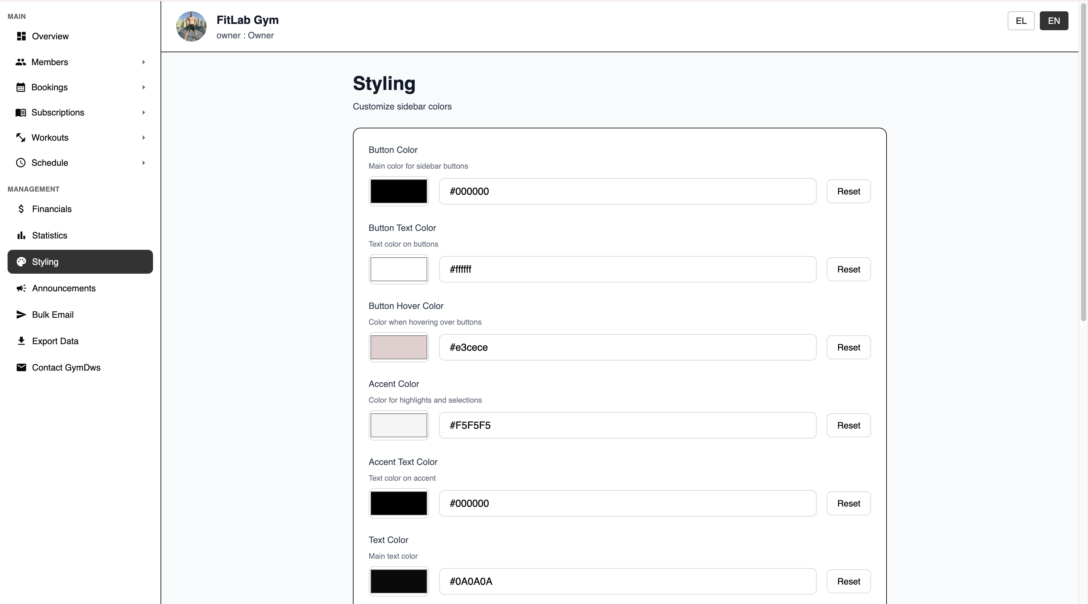The width and height of the screenshot is (1088, 604).
Task: Click the Financials dollar icon
Action: point(21,209)
